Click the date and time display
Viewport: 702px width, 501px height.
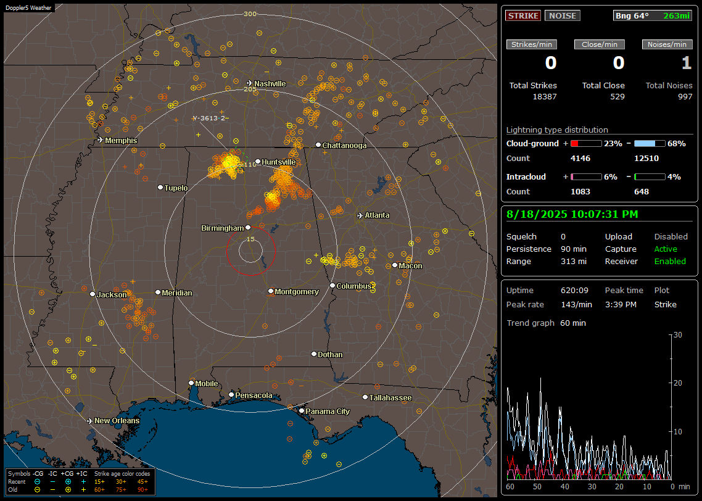click(572, 214)
